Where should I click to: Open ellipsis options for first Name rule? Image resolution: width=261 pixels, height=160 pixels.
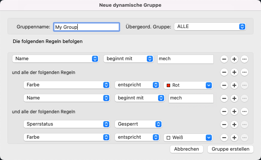click(244, 59)
